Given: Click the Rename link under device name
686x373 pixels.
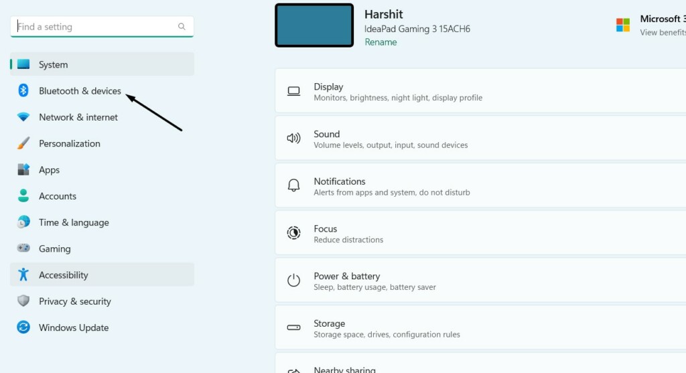Looking at the screenshot, I should coord(381,42).
